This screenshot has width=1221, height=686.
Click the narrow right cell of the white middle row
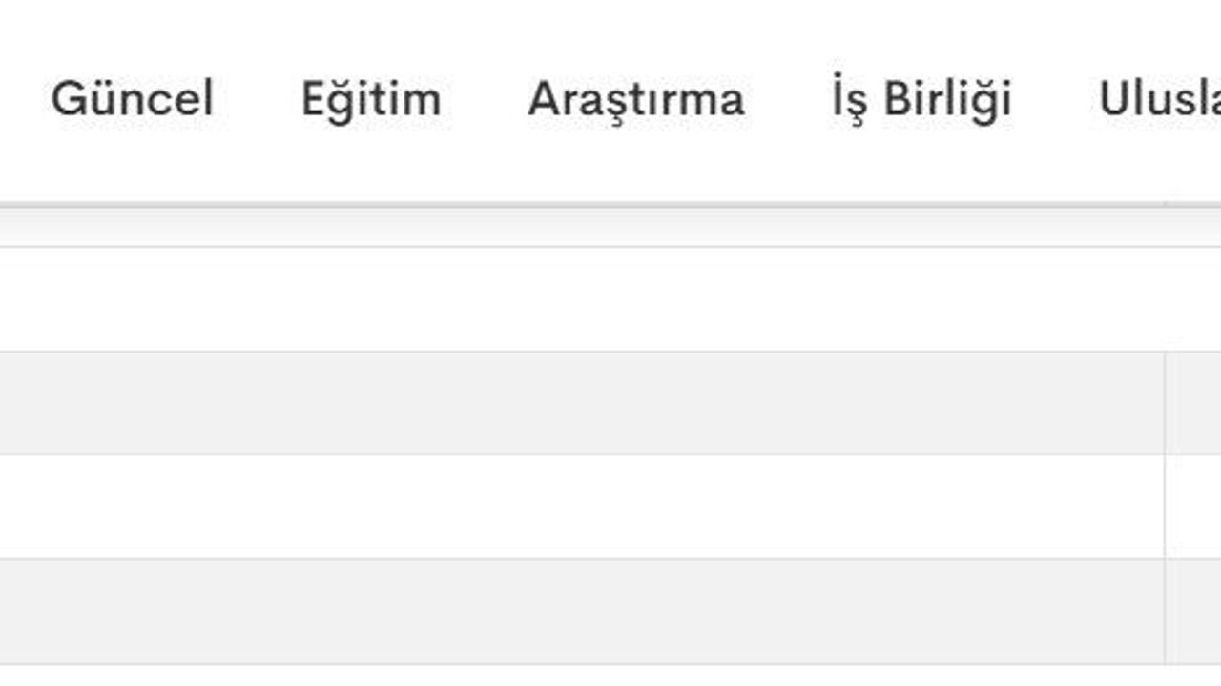point(1193,507)
